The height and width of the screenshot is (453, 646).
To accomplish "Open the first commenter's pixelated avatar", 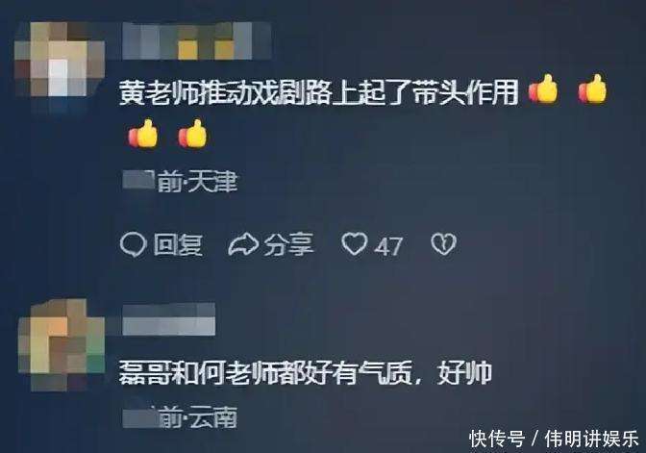I will [60, 60].
